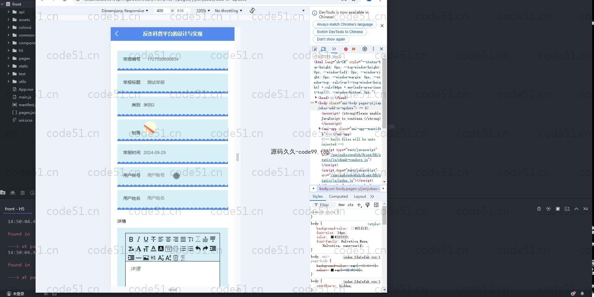Screen dimensions: 594x297
Task: Select the front - H5 console tab
Action: (15, 209)
